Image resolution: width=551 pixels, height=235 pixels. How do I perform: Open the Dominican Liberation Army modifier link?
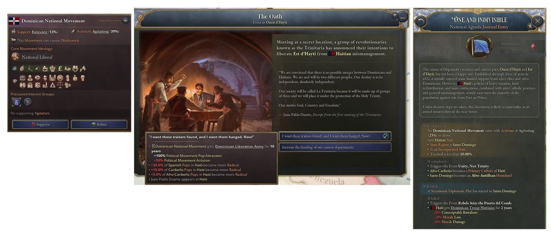[x=239, y=146]
